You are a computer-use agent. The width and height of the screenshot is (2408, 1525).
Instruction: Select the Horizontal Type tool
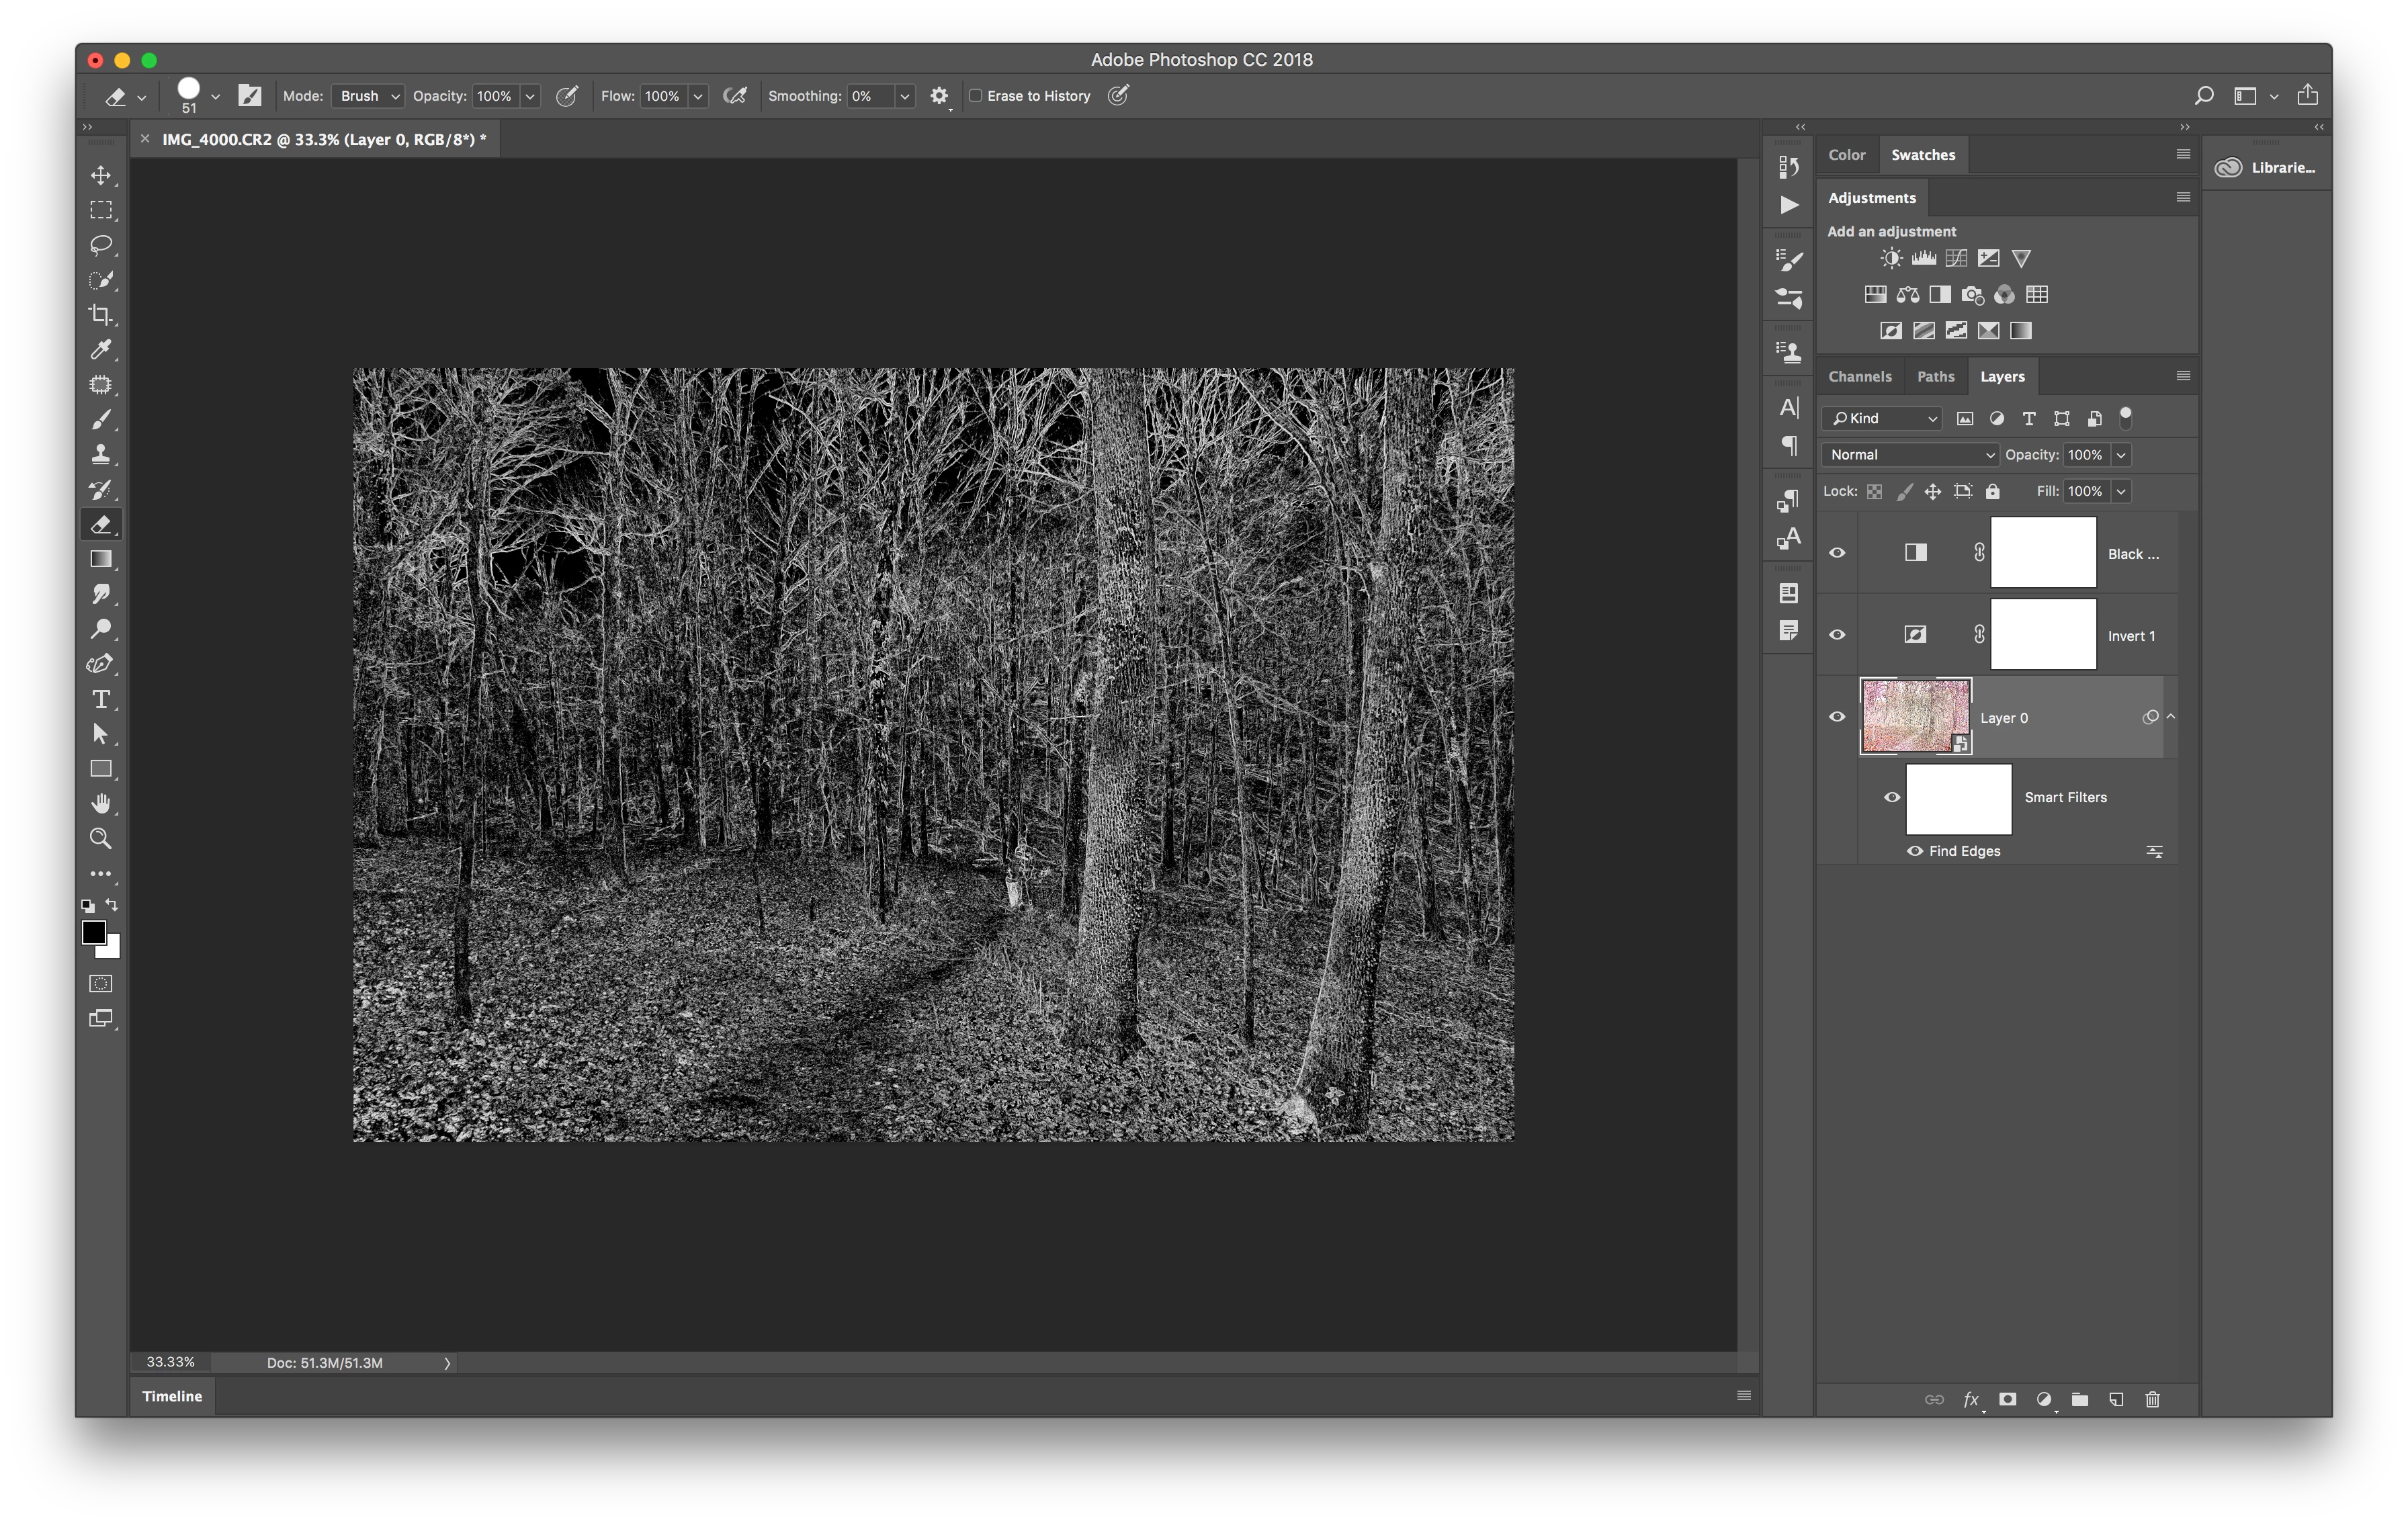(x=101, y=699)
